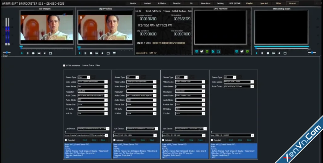Play the Clip Preview player

pos(80,53)
